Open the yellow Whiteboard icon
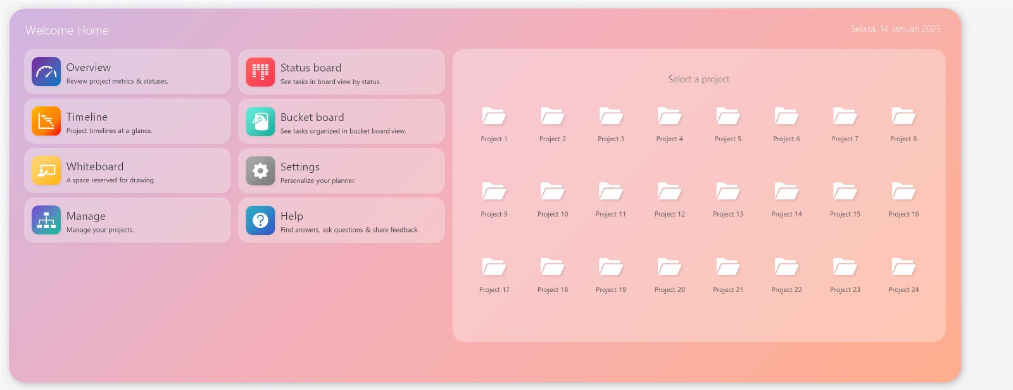The image size is (1013, 390). click(46, 170)
